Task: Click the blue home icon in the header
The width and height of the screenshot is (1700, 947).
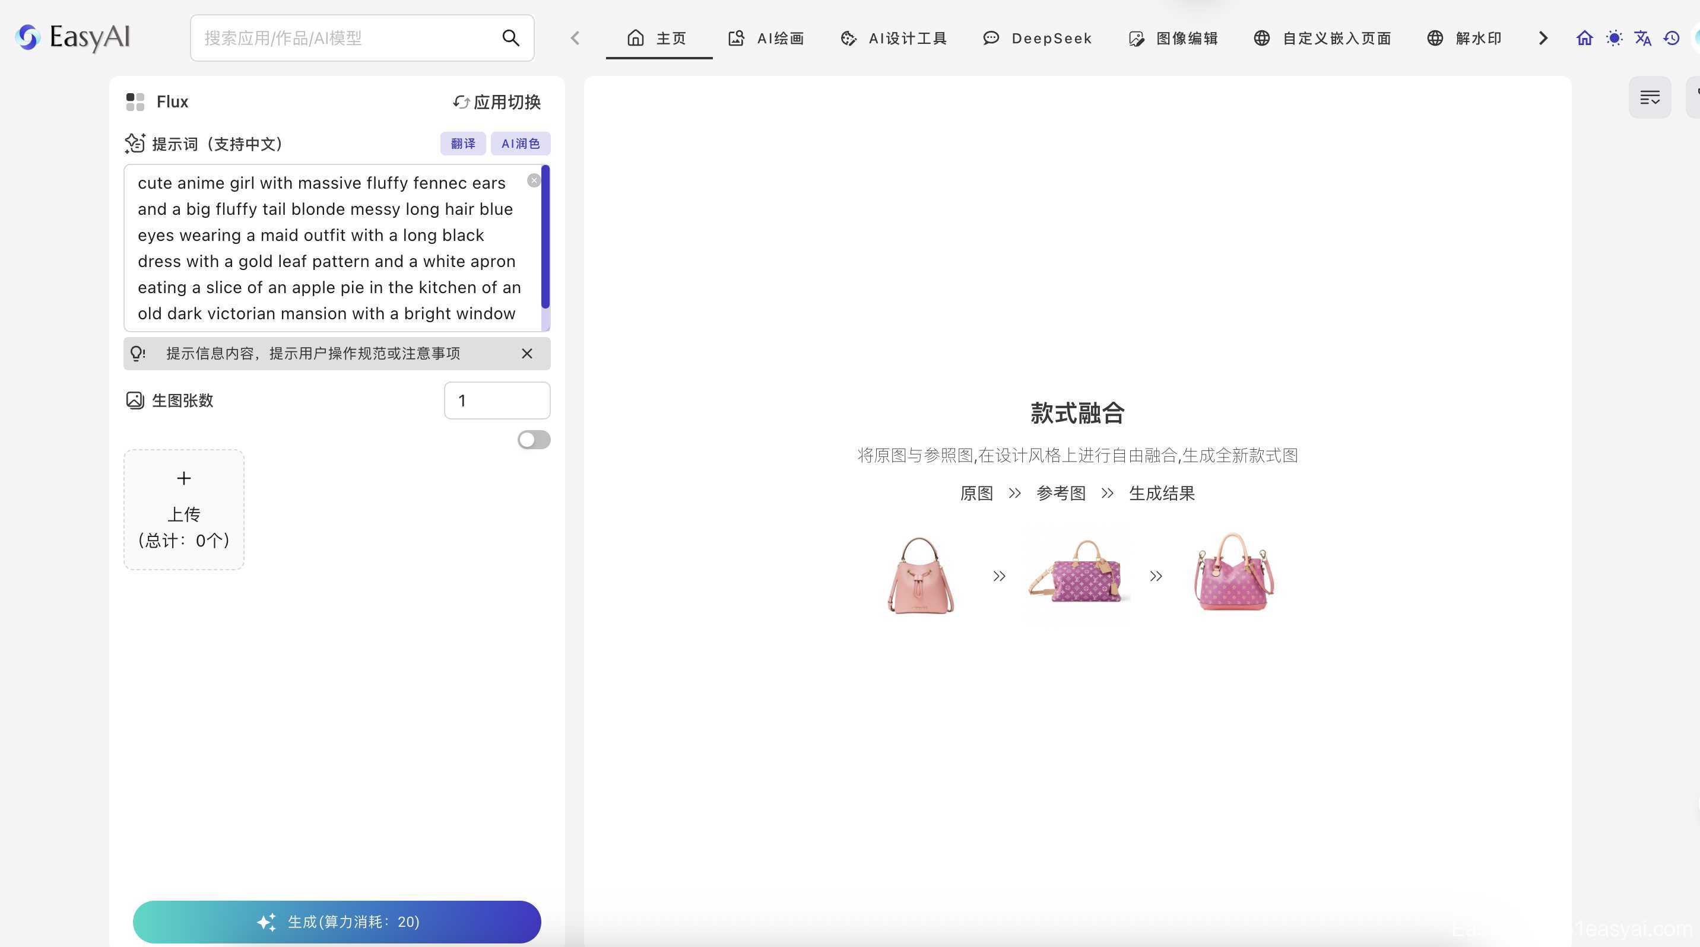Action: pyautogui.click(x=1584, y=38)
